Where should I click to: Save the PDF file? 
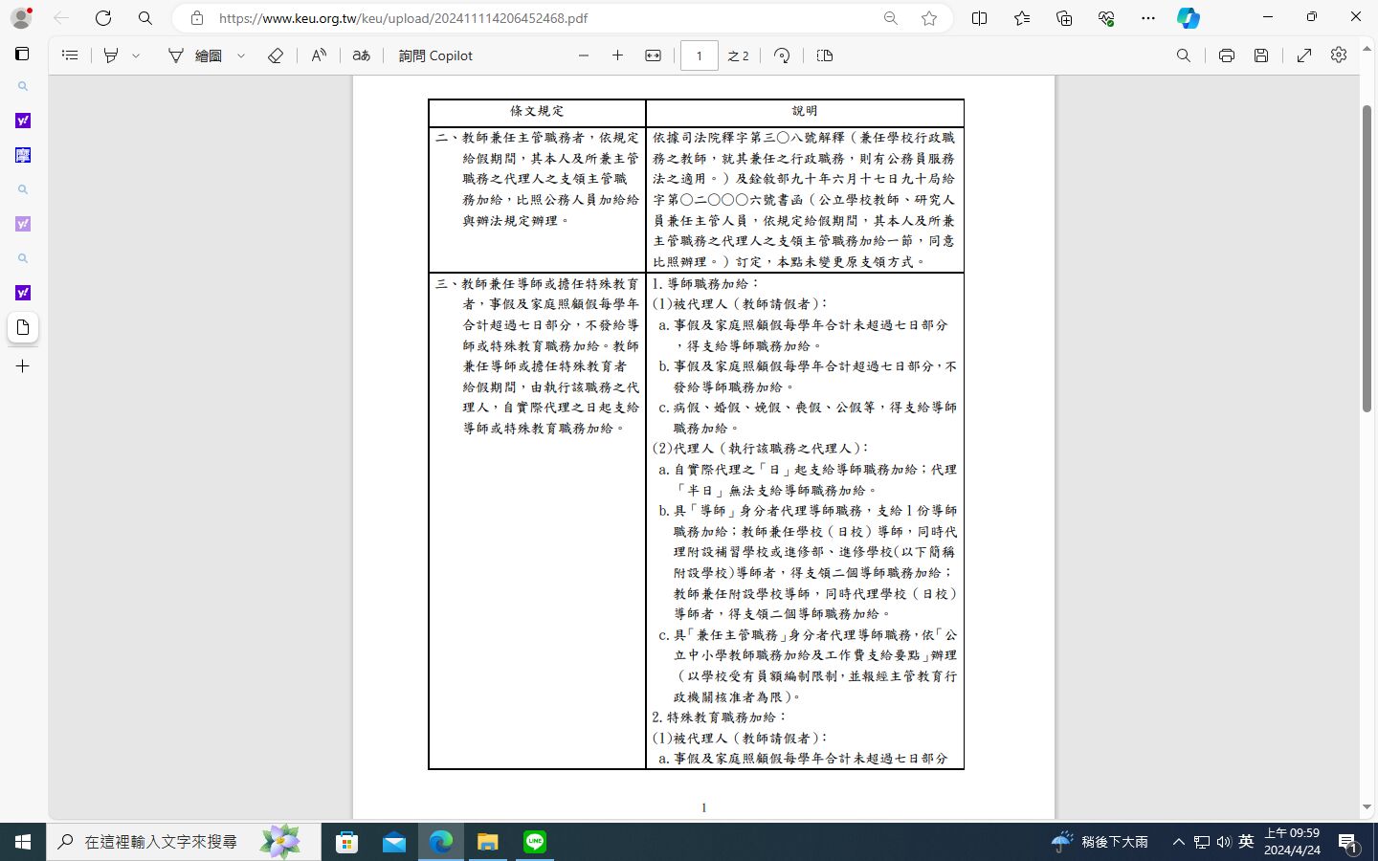(x=1261, y=55)
